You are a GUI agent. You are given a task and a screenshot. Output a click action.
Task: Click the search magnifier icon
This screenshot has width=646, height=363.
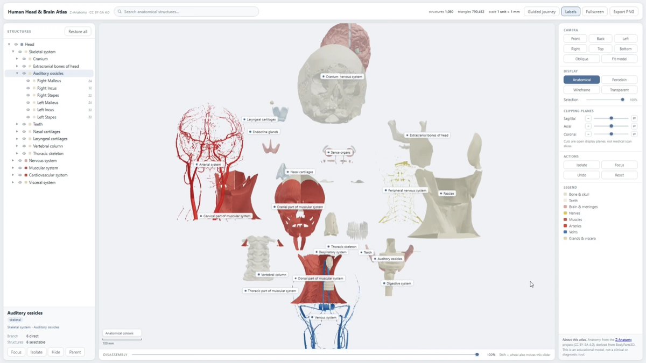[119, 11]
